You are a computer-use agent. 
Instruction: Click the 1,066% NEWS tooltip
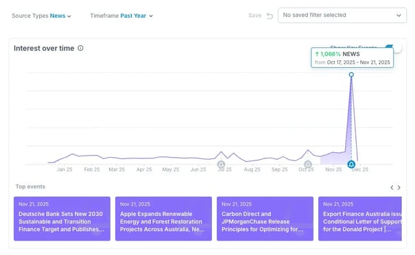click(353, 58)
